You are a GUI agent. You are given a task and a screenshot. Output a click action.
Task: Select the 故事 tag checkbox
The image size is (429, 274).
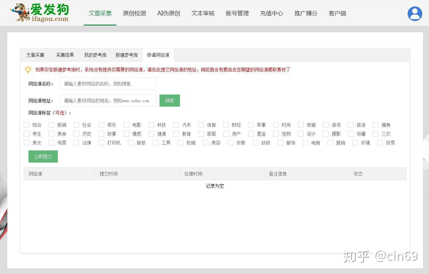coord(101,134)
